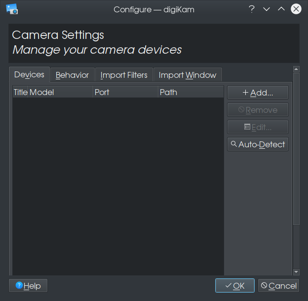This screenshot has height=301, width=308.
Task: Click the blue question mark Help icon
Action: [x=19, y=285]
